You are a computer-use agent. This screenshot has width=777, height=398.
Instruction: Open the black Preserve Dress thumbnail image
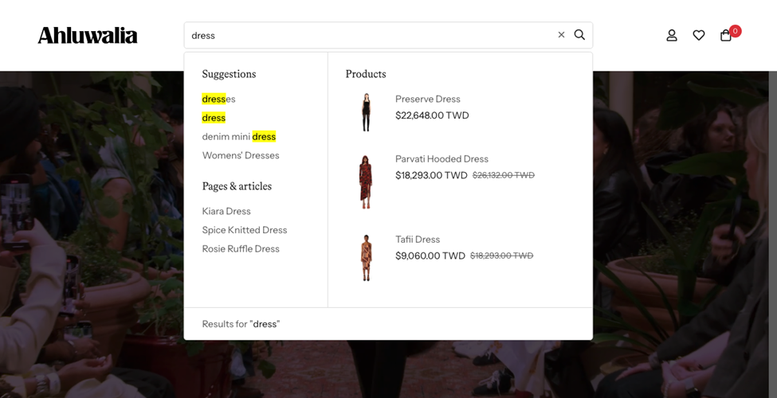pos(366,112)
